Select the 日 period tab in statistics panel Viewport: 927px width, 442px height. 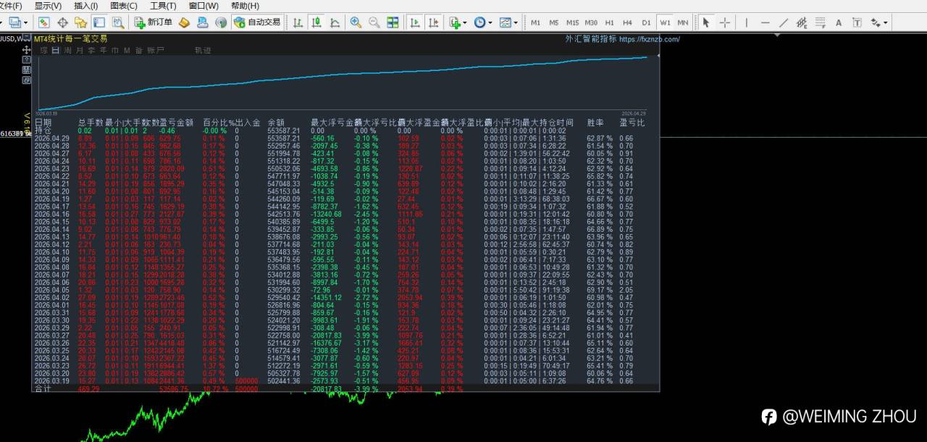(56, 51)
